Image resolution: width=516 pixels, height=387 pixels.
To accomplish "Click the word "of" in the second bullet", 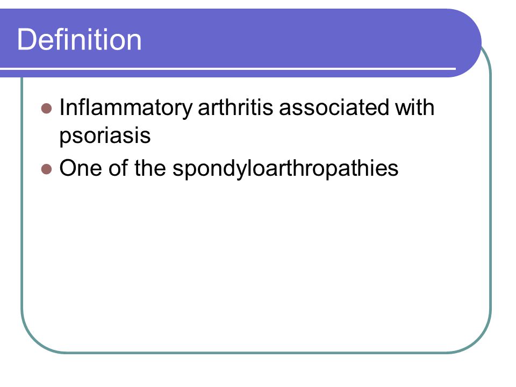I will pos(118,168).
